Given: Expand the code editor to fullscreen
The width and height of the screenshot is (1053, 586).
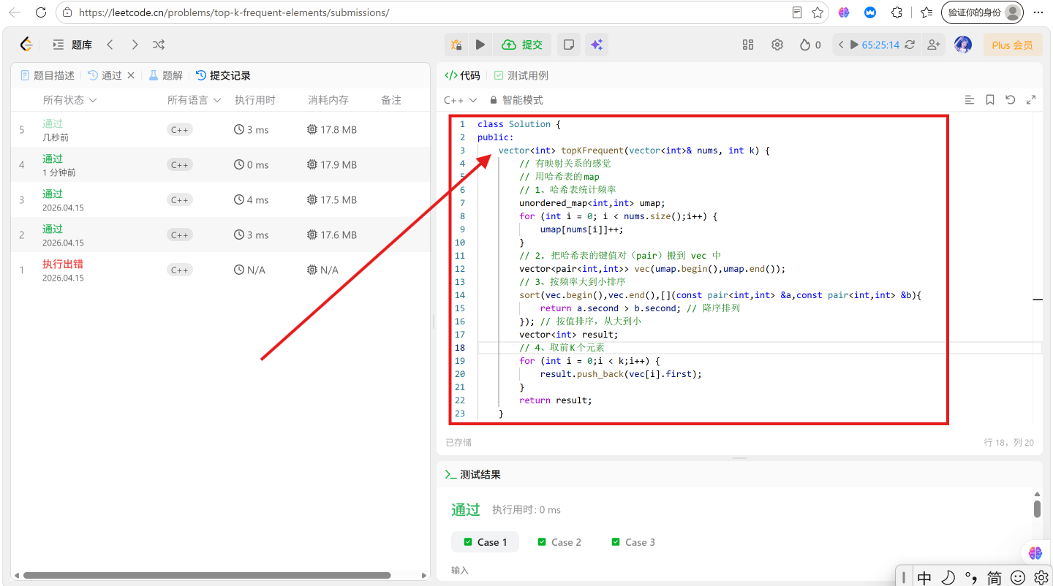Looking at the screenshot, I should coord(1031,100).
